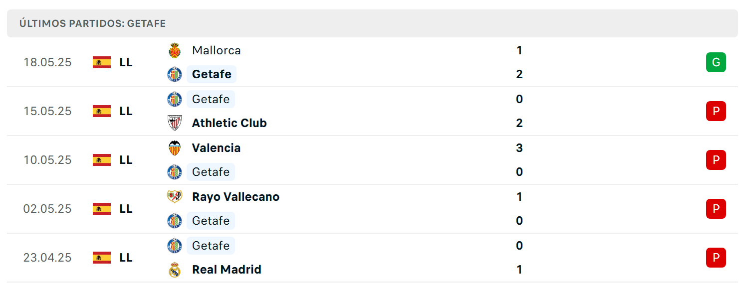746x290 pixels.
Task: Select highlighted Getafe in Valencia match
Action: click(x=211, y=172)
